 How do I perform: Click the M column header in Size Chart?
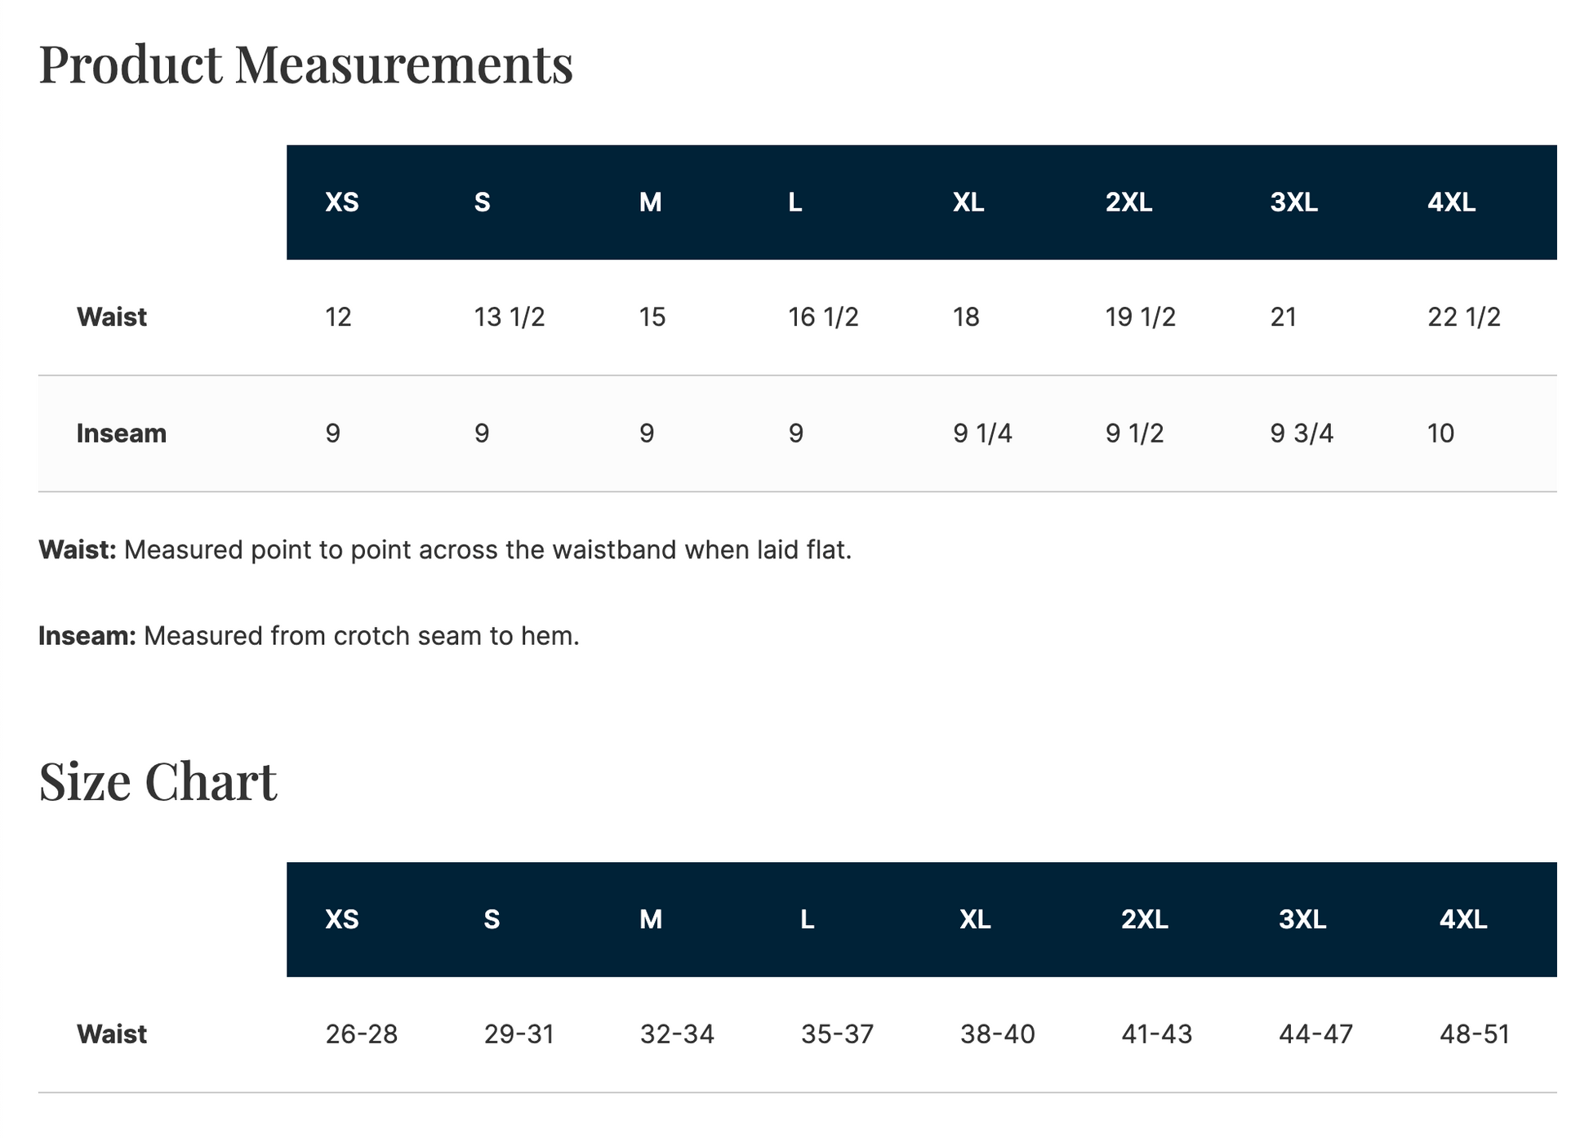[650, 920]
